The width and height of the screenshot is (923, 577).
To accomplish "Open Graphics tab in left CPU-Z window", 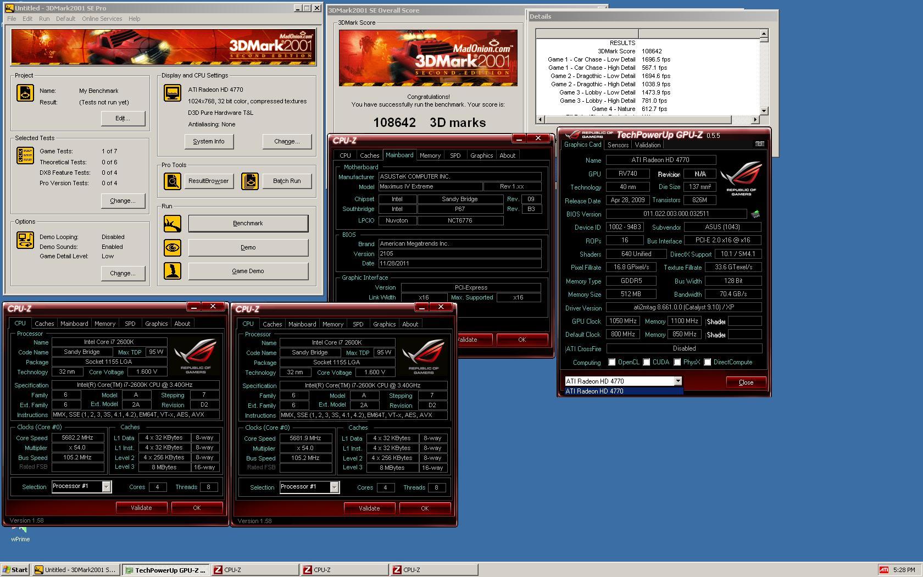I will pos(157,324).
